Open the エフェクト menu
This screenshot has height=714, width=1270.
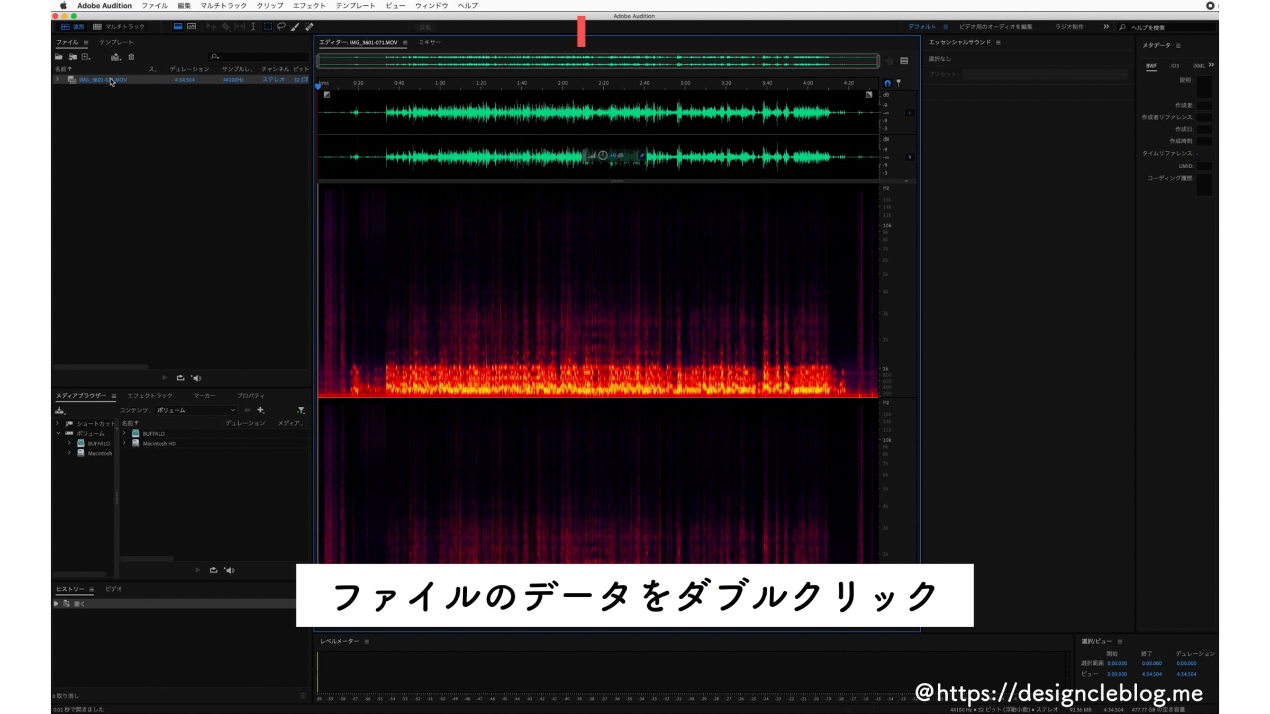pyautogui.click(x=309, y=6)
